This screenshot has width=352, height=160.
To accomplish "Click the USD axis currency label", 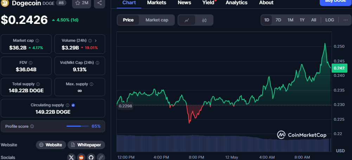I will coord(340,151).
